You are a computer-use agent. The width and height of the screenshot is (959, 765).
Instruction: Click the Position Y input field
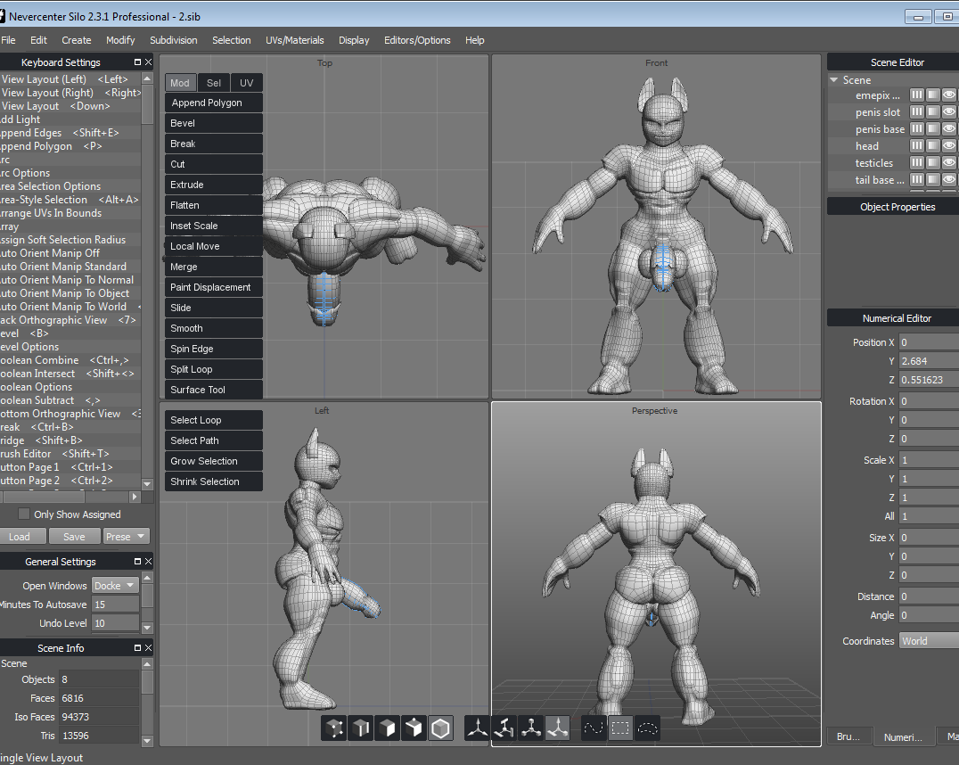(x=928, y=361)
